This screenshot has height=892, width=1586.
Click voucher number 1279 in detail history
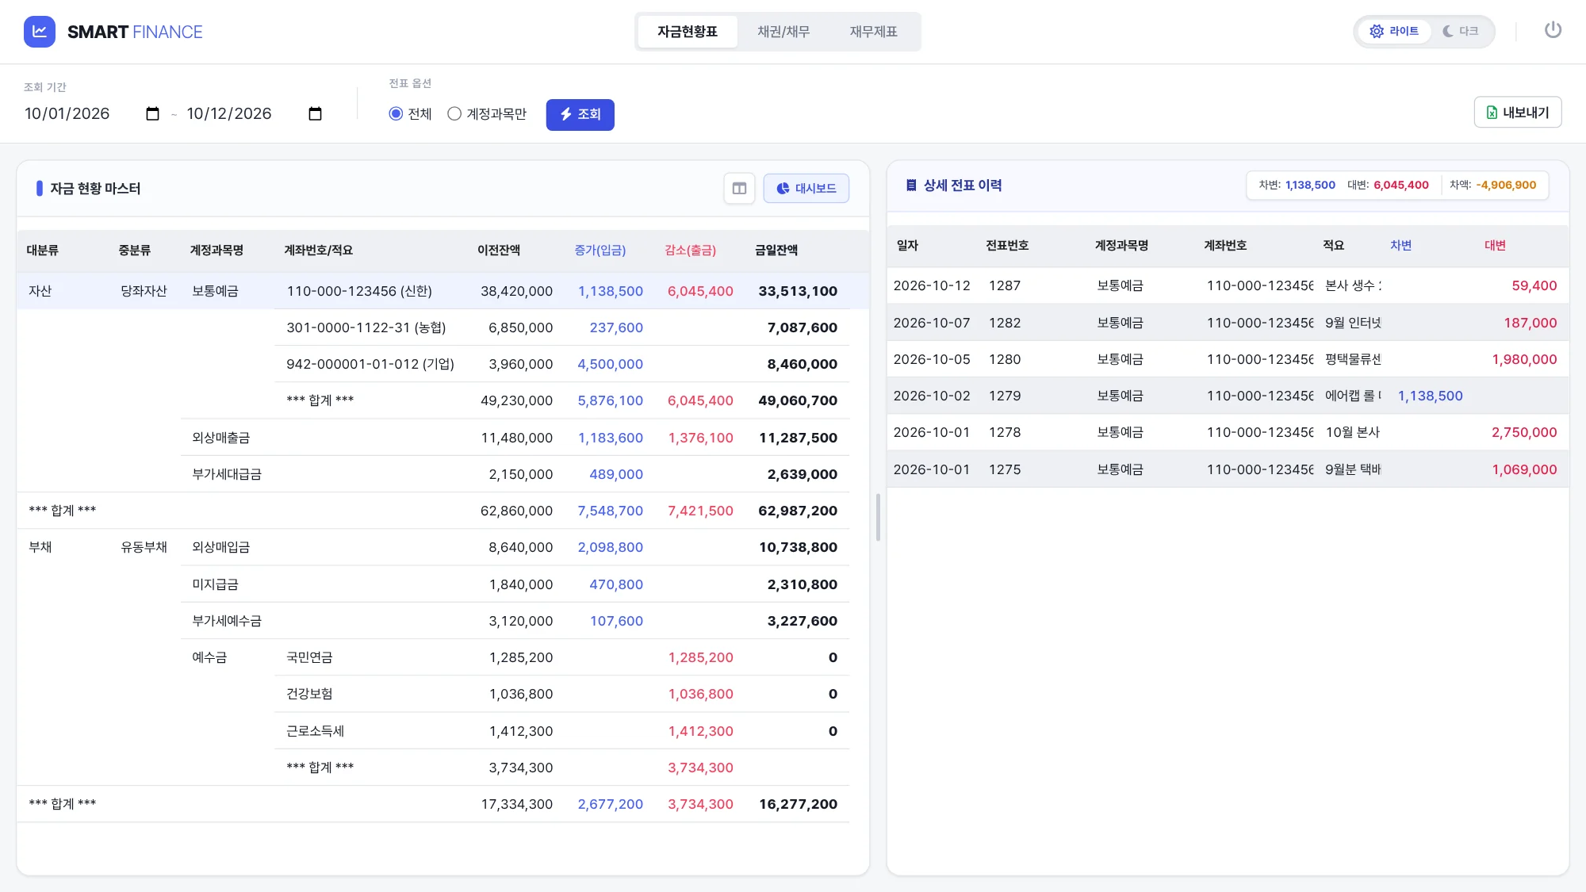coord(1004,396)
